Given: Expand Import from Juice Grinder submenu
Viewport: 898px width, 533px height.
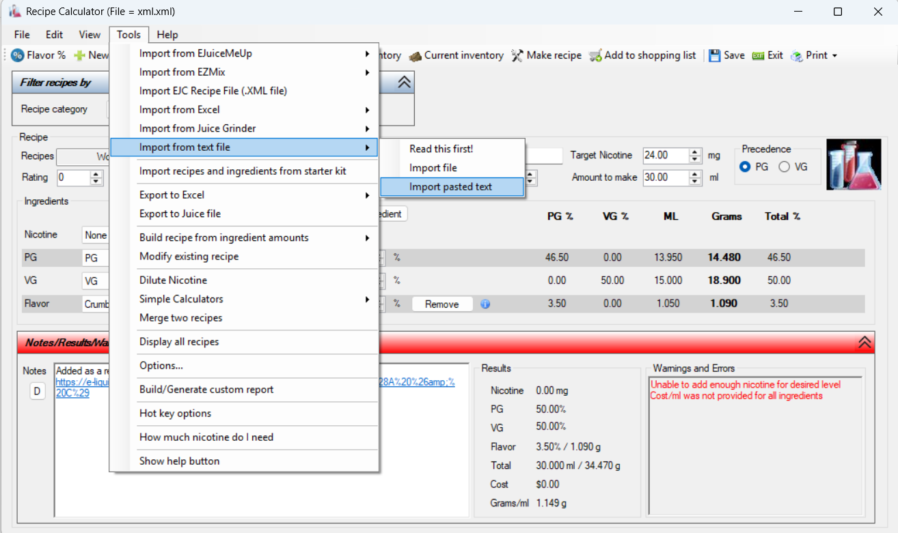Looking at the screenshot, I should (x=244, y=128).
